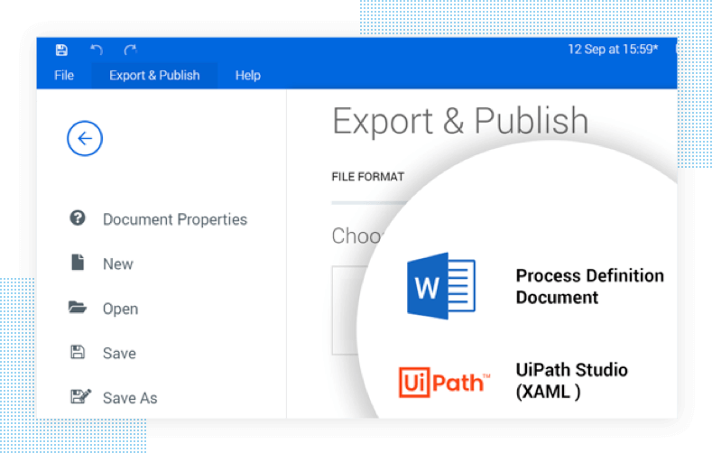Click the Export & Publish page heading

(460, 121)
